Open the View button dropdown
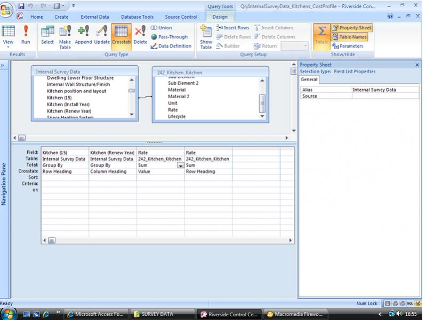The height and width of the screenshot is (320, 426). pyautogui.click(x=8, y=47)
